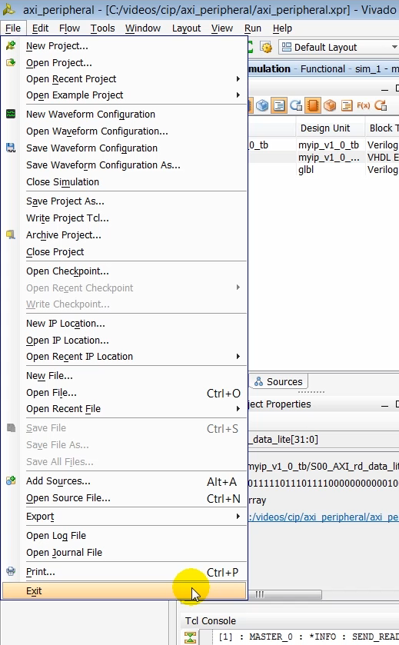Toggle the orange chip filter icon
The height and width of the screenshot is (645, 399).
point(313,106)
